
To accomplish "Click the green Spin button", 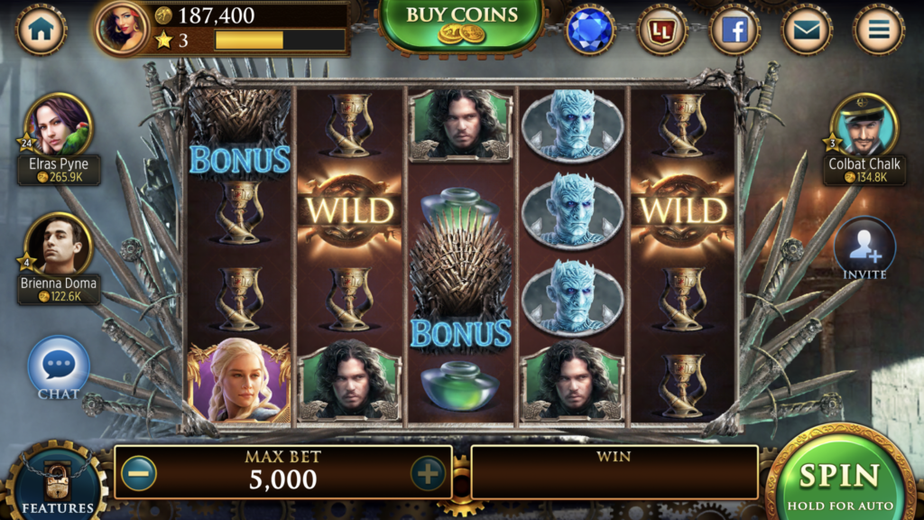I will [840, 478].
